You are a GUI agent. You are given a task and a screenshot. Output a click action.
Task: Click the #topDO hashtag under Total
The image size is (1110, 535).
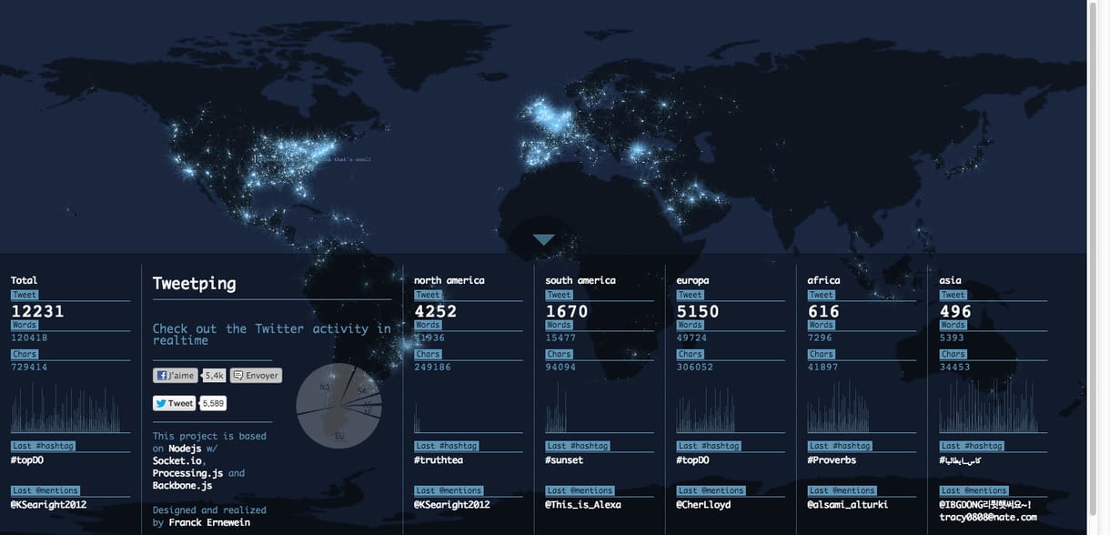pos(29,460)
